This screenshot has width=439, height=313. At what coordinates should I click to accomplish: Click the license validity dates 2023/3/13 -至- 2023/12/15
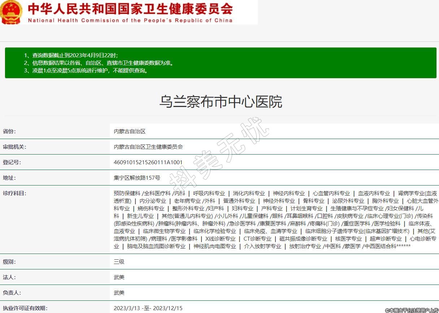pos(148,308)
